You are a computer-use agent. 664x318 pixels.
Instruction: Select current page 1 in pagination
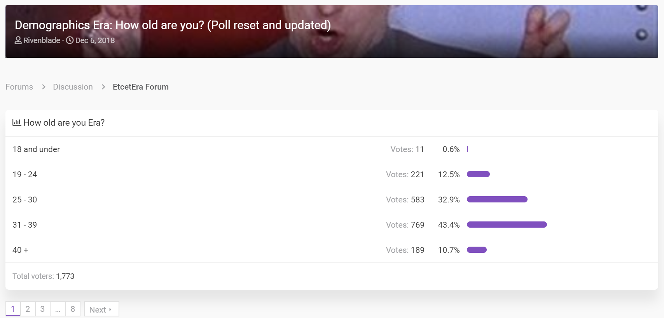click(13, 309)
